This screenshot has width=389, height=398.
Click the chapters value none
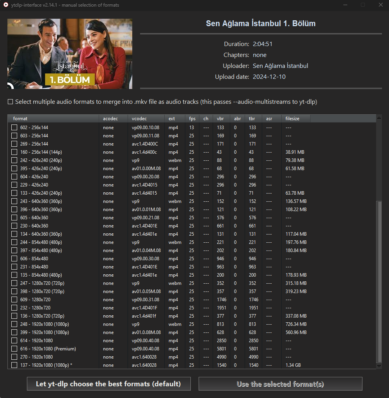point(259,55)
